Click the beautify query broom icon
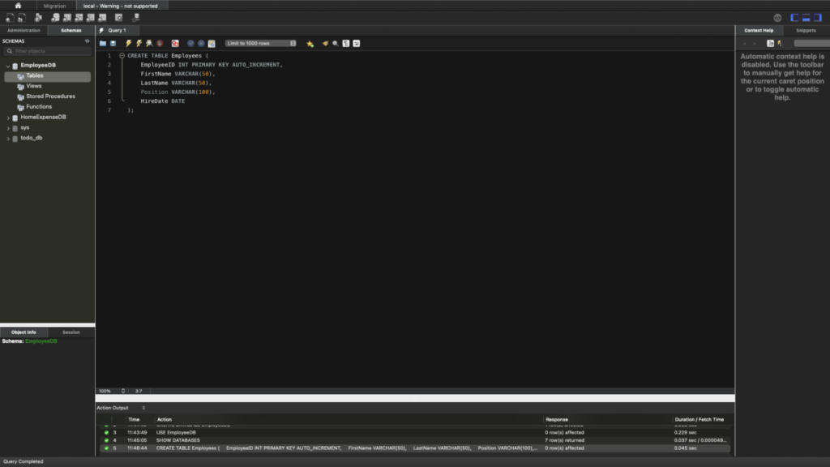830x467 pixels. (325, 43)
